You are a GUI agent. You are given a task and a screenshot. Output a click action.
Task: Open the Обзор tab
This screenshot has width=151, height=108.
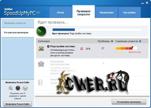[x=61, y=12]
